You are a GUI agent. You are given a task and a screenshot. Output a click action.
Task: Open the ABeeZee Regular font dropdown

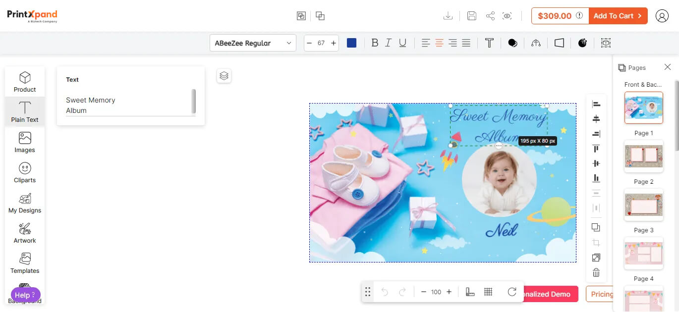point(253,43)
